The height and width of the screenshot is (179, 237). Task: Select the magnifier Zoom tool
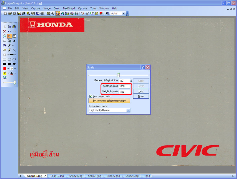4,36
